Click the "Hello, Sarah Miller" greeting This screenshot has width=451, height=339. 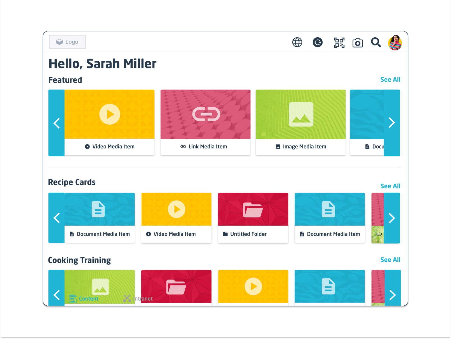tap(102, 64)
